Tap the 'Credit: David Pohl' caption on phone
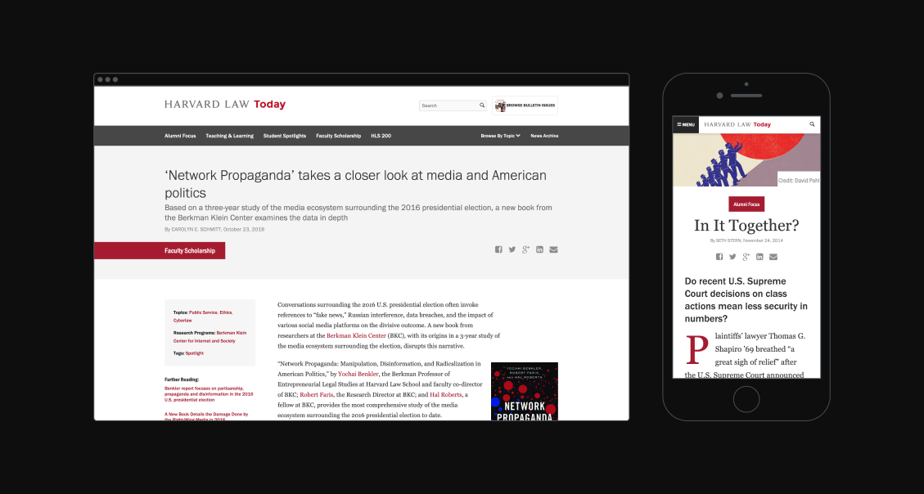924x494 pixels. pyautogui.click(x=799, y=181)
